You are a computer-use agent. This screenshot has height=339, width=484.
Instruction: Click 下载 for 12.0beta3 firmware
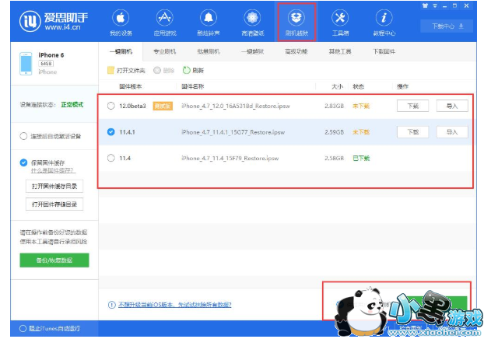(x=412, y=106)
